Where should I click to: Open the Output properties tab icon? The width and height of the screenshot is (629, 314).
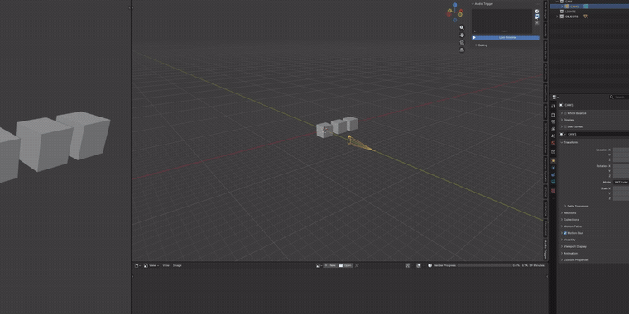553,121
